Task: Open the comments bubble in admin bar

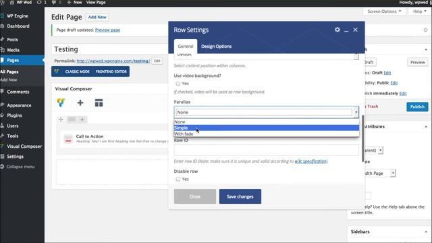Action: tap(57, 3)
